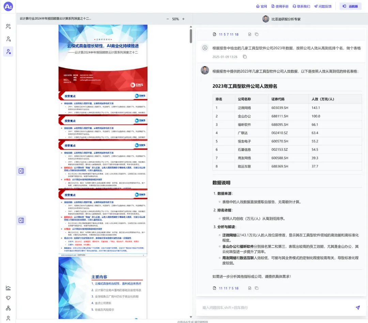
Task: Open the organization tree icon in the sidebar
Action: click(x=8, y=308)
